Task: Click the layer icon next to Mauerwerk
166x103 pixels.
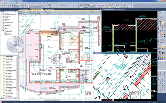Action: click(3, 19)
